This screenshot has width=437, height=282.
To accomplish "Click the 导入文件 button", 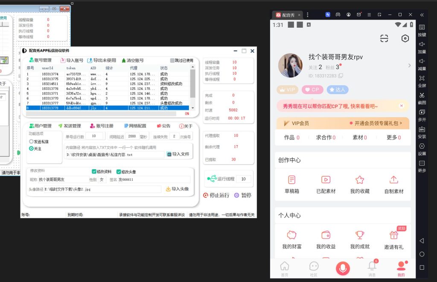I will (x=178, y=154).
